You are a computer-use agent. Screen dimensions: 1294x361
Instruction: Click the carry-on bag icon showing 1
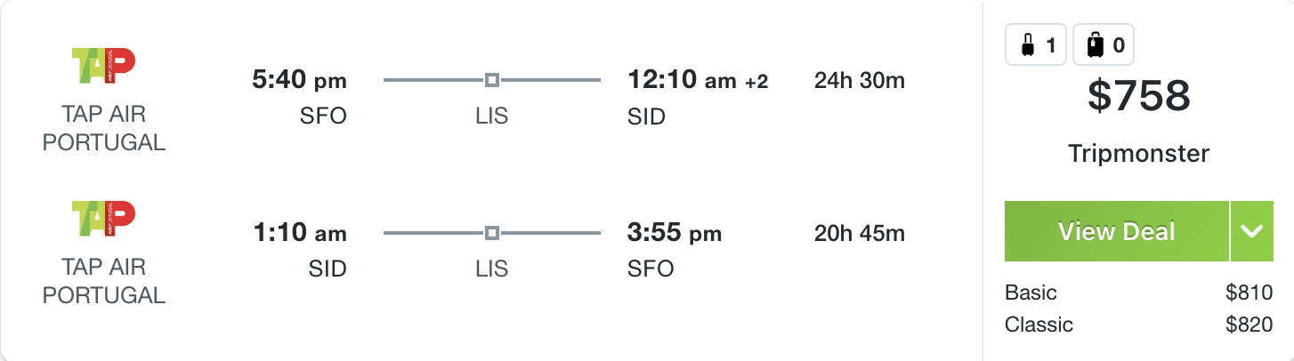tap(1036, 44)
